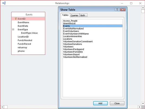Select the EventType.Value field in Events
Image resolution: width=145 pixels, height=109 pixels.
pos(30,33)
